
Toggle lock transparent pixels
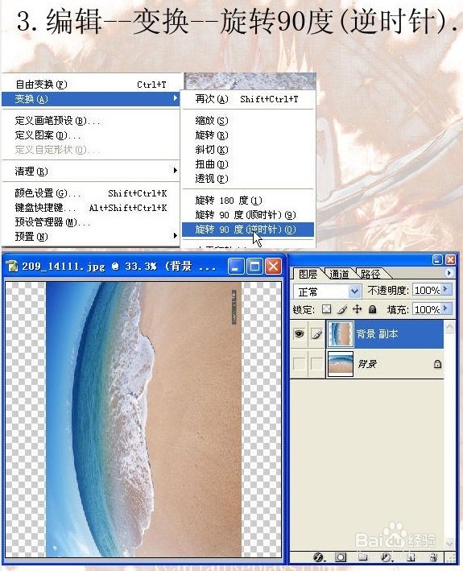pos(326,309)
